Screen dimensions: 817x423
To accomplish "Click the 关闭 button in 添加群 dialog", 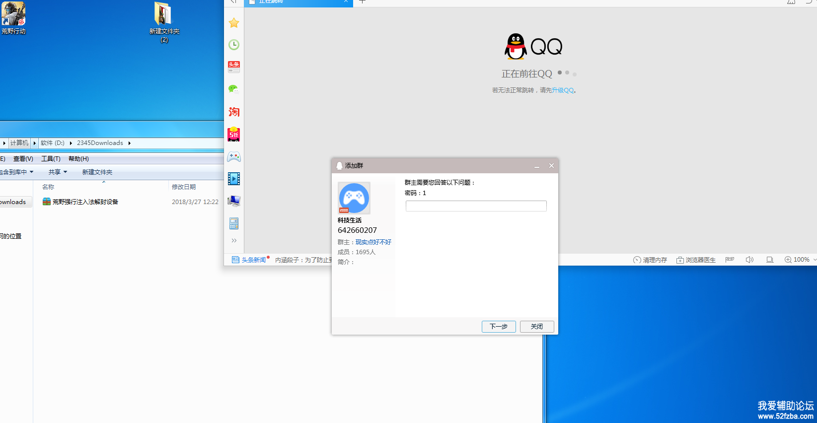I will 537,327.
